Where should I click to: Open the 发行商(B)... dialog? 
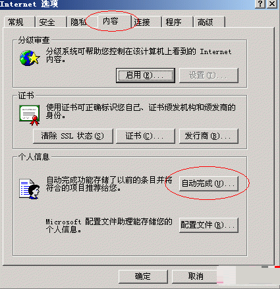tap(209, 136)
